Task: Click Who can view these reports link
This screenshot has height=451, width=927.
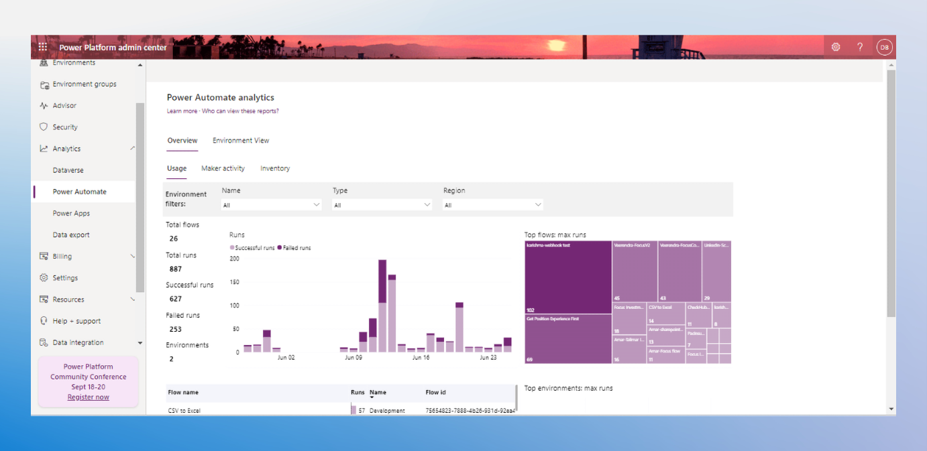Action: [x=240, y=111]
